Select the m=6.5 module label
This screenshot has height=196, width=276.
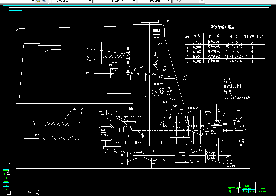pos(82,109)
